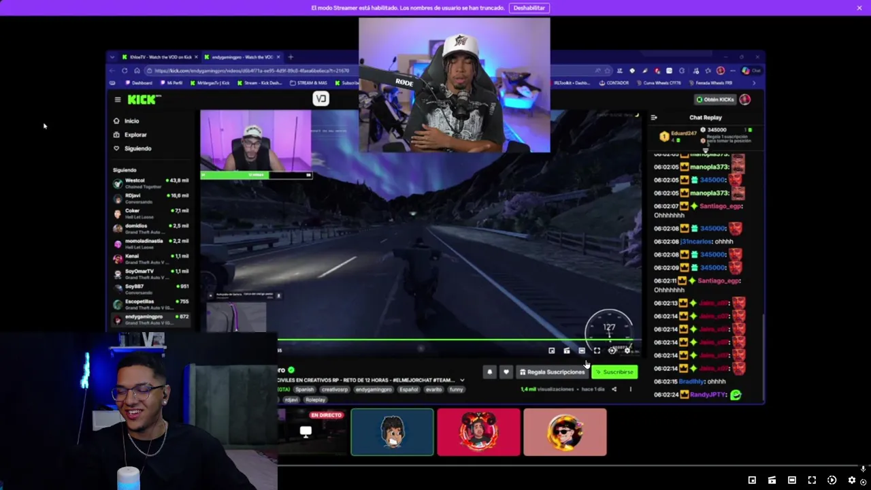This screenshot has height=490, width=871.
Task: Open a new browser tab with the plus
Action: pyautogui.click(x=291, y=57)
